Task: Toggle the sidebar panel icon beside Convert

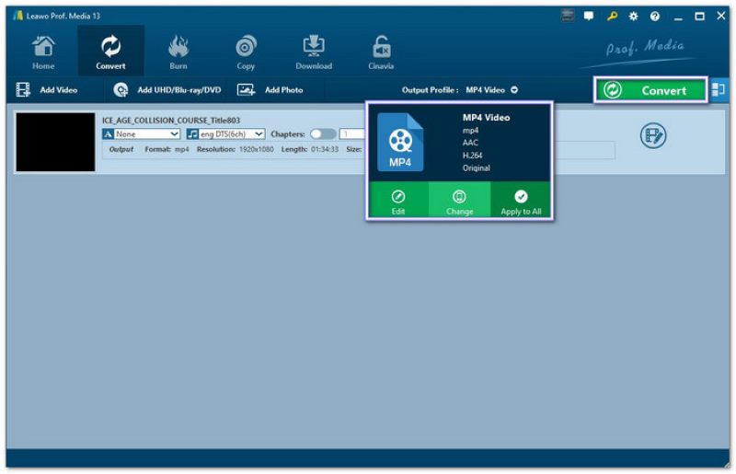Action: (x=719, y=89)
